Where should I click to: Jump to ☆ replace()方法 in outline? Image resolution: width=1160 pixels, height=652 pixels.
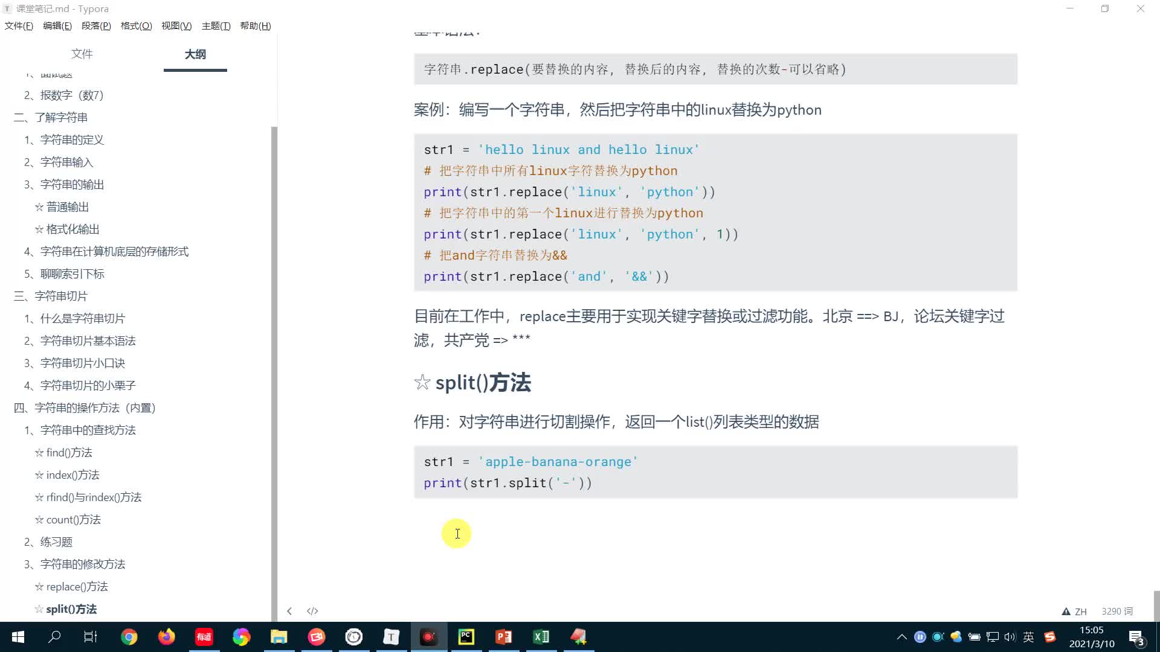(71, 587)
